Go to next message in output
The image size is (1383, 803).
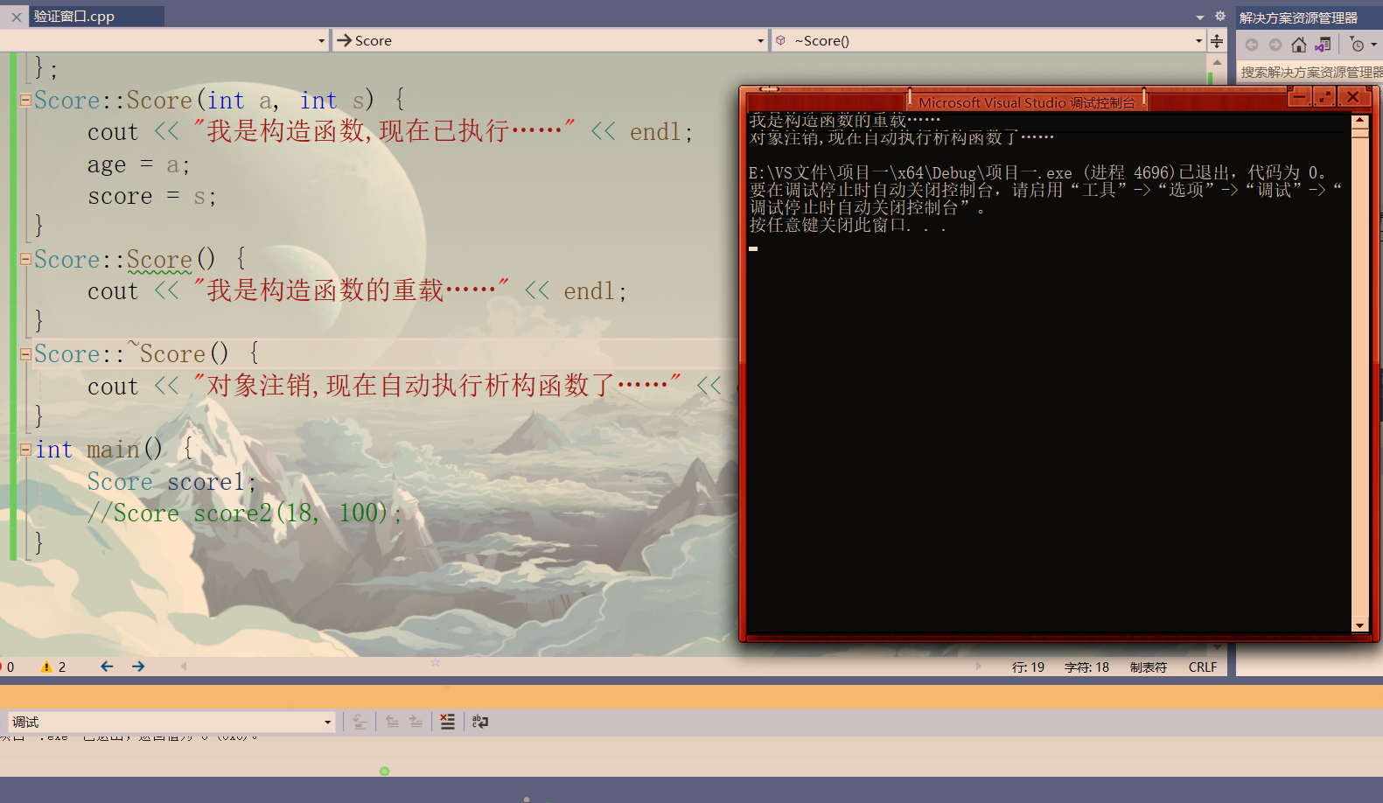tap(416, 722)
